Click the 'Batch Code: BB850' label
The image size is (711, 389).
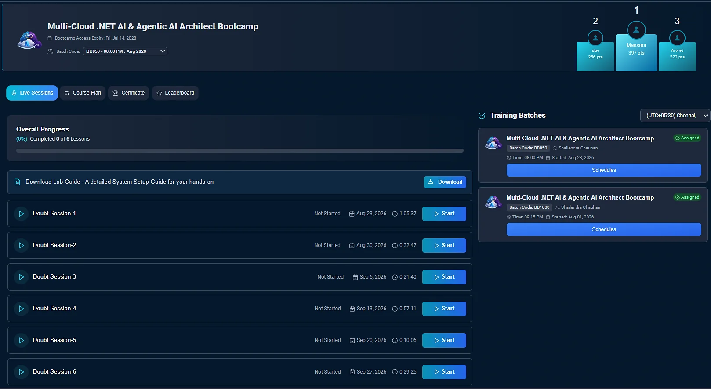click(x=528, y=148)
